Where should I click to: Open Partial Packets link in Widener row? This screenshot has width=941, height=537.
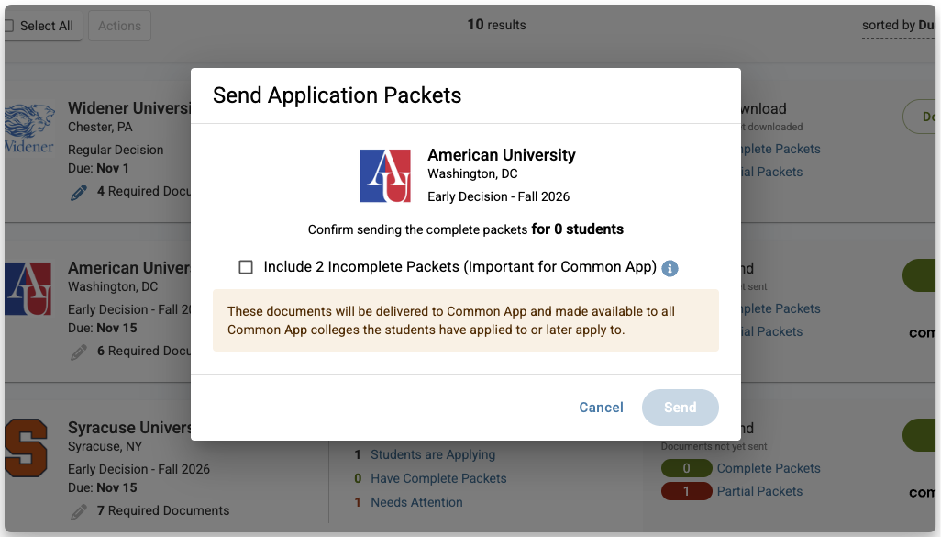coord(771,172)
